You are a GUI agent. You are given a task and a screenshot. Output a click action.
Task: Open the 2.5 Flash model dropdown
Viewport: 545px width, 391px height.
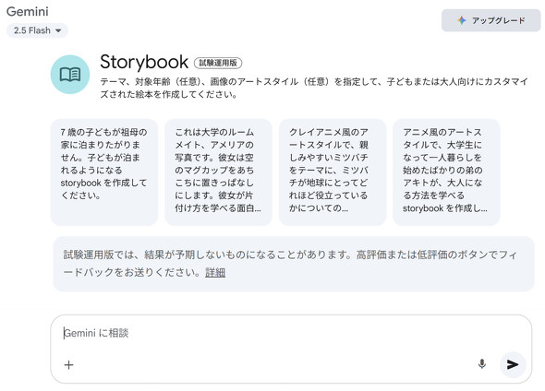pos(37,30)
